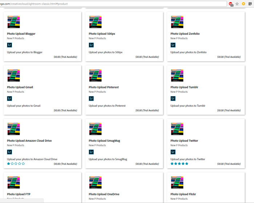The height and width of the screenshot is (203, 254).
Task: Click the Lr icon on Gmail card
Action: pos(9,99)
